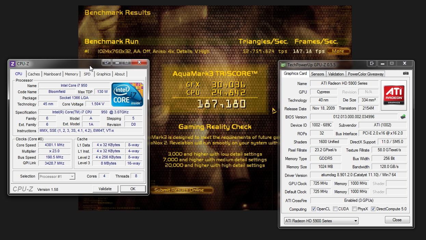
Task: Click the GPU-Z Name field ATI Radeon HD 5900 Series
Action: pyautogui.click(x=344, y=83)
